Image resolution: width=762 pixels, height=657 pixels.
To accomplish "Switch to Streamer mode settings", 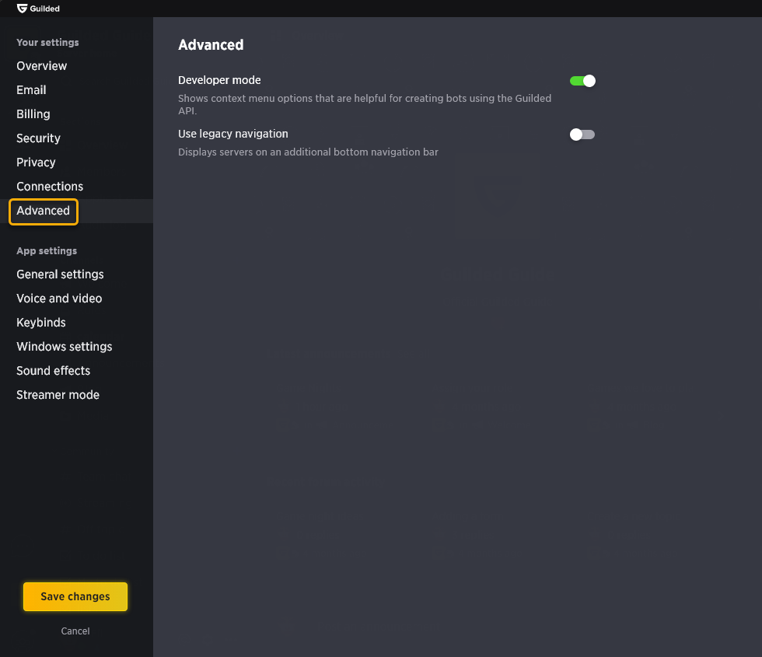I will coord(58,395).
